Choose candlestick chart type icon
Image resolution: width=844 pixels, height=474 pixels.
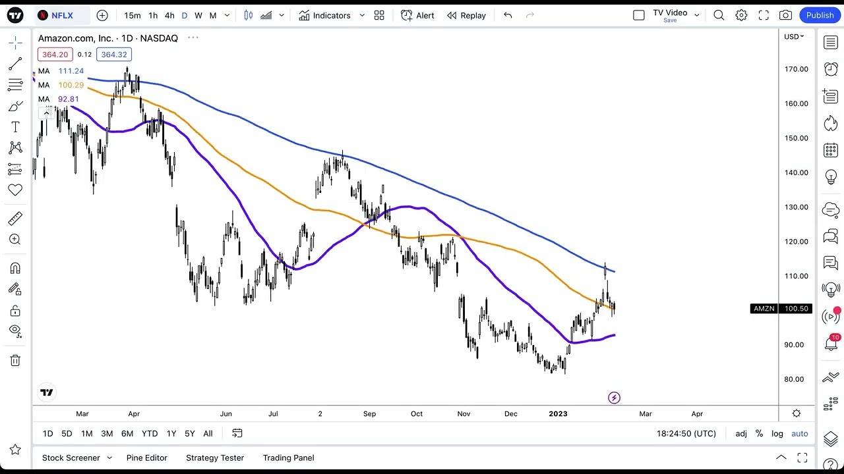[x=249, y=15]
